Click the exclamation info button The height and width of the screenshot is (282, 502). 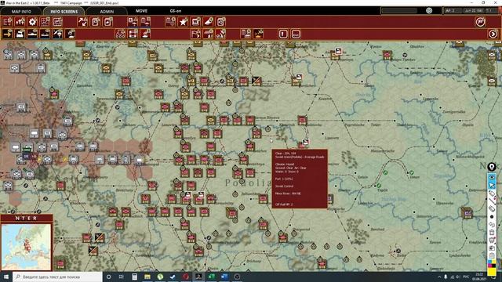(x=283, y=34)
